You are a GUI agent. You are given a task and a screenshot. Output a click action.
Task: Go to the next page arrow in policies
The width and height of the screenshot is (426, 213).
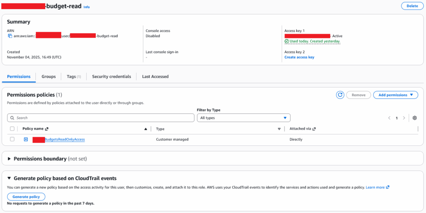(404, 118)
